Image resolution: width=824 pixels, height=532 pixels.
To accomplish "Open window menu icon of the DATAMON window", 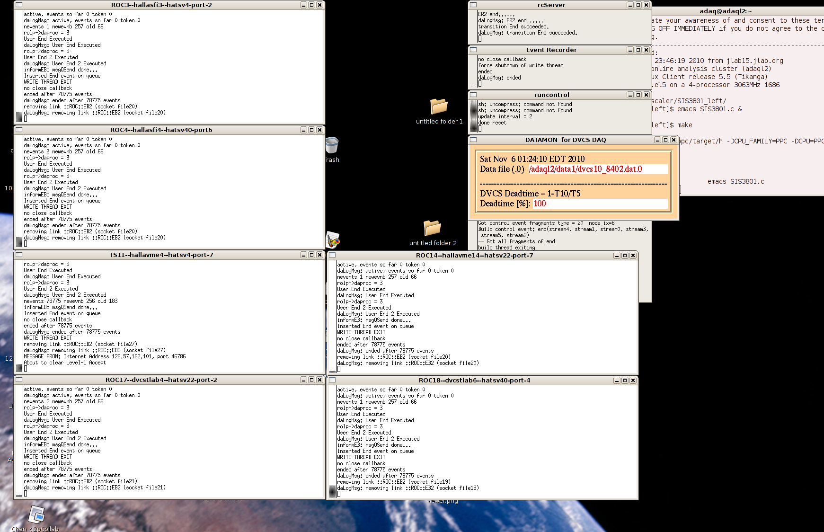I will coord(473,140).
